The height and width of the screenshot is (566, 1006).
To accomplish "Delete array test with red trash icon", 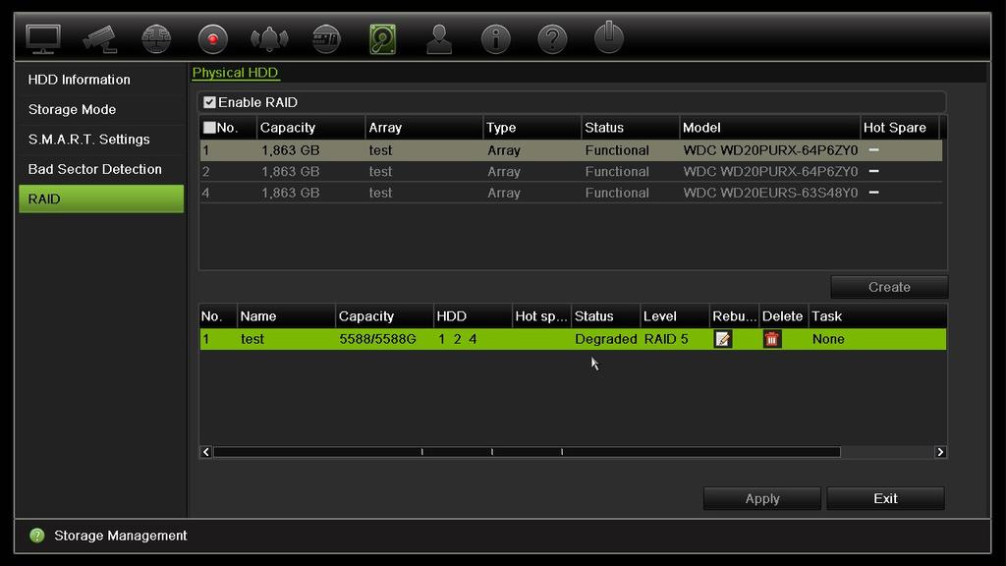I will click(771, 339).
